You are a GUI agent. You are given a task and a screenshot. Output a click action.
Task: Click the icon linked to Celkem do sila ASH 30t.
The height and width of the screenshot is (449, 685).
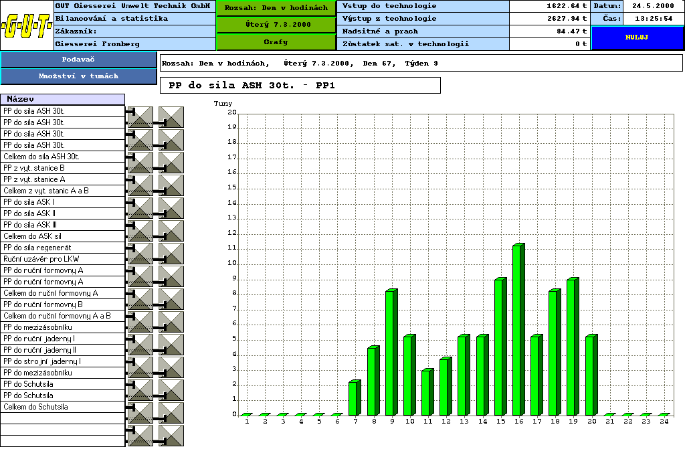(140, 163)
